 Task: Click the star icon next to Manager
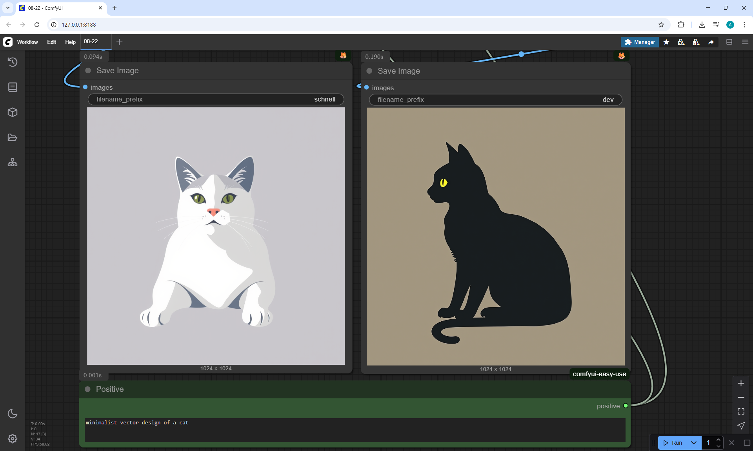666,42
